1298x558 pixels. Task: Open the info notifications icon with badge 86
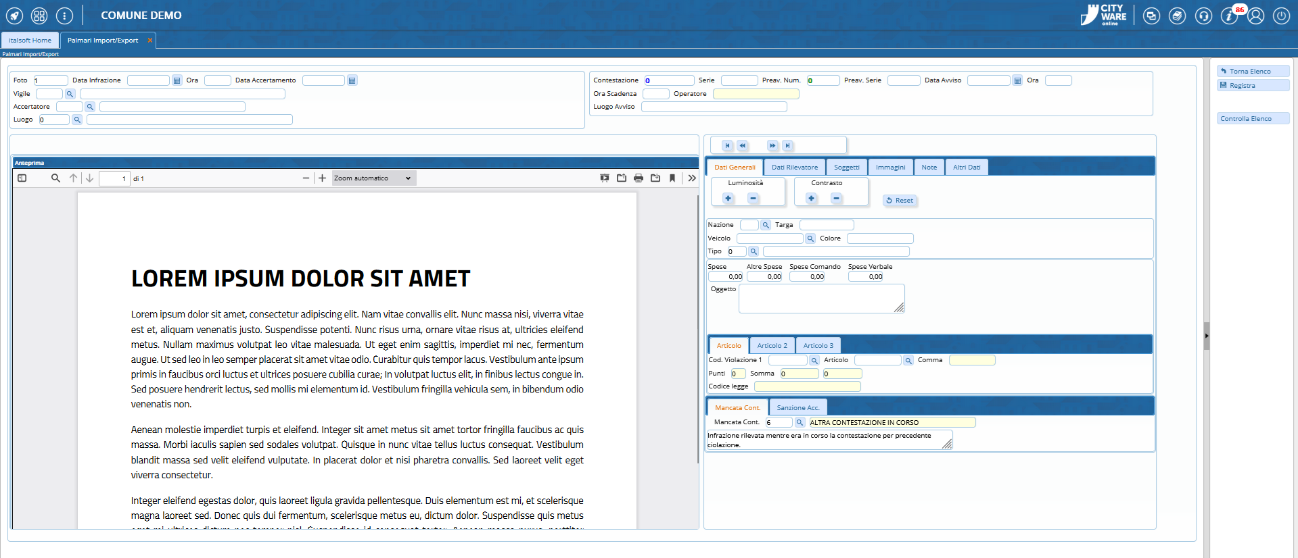(x=1230, y=16)
